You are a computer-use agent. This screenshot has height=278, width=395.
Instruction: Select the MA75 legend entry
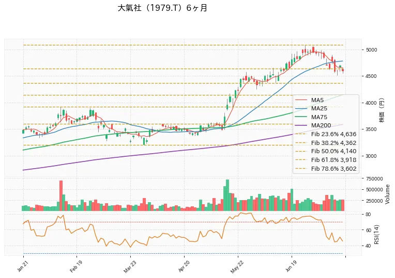(x=311, y=117)
